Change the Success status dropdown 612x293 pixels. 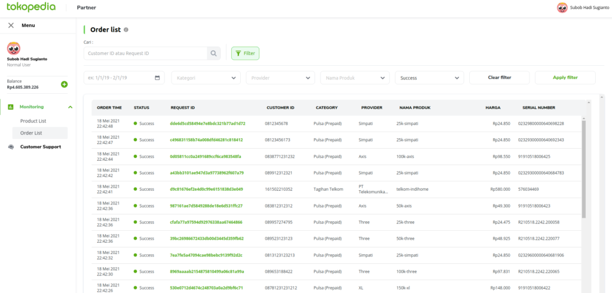[429, 78]
